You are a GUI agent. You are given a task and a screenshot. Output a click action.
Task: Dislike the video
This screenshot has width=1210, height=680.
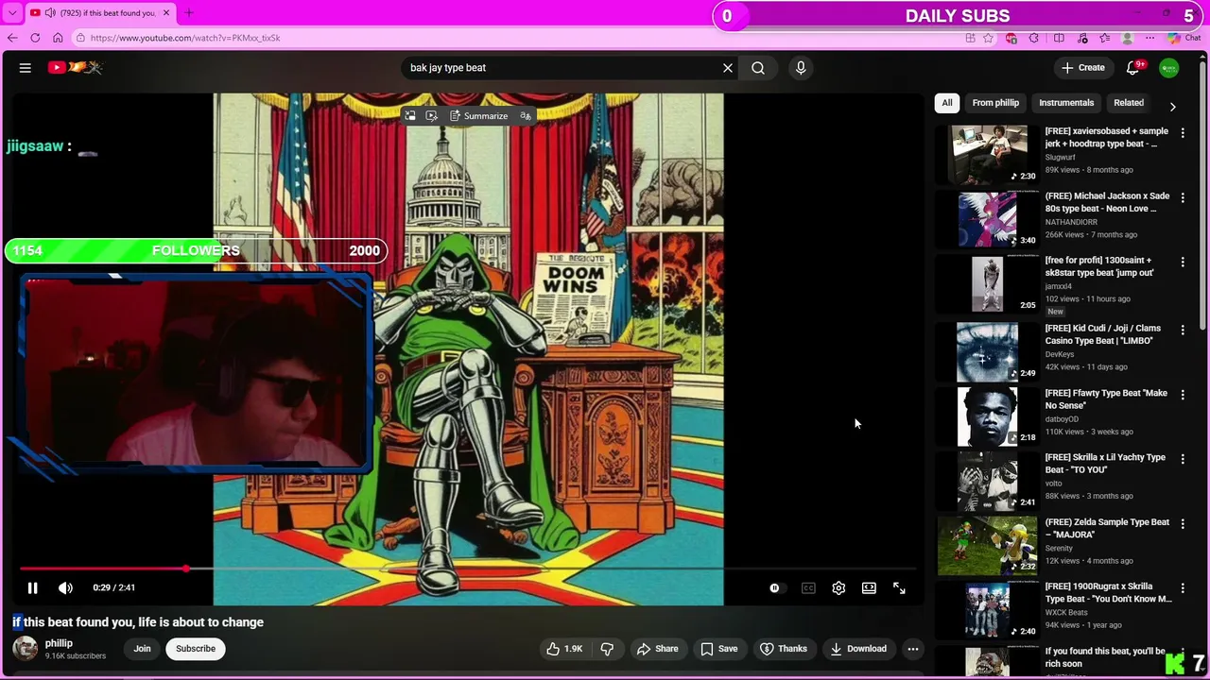pyautogui.click(x=607, y=649)
